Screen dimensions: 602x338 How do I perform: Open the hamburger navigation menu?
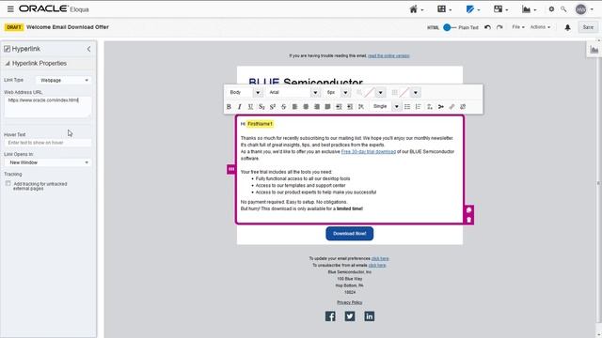[x=10, y=8]
